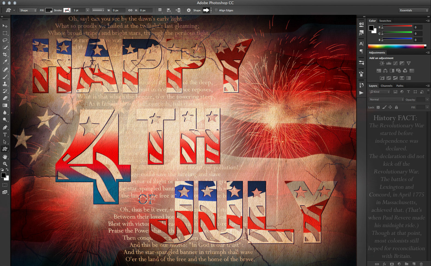The height and width of the screenshot is (266, 431).
Task: Select the History Brush tool
Action: (5, 91)
